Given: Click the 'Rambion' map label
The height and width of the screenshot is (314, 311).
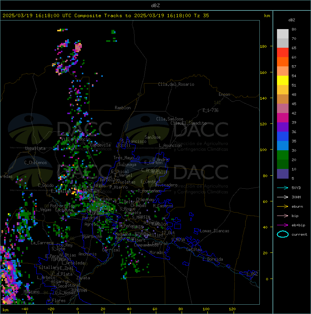Looking at the screenshot, I should pos(123,108).
